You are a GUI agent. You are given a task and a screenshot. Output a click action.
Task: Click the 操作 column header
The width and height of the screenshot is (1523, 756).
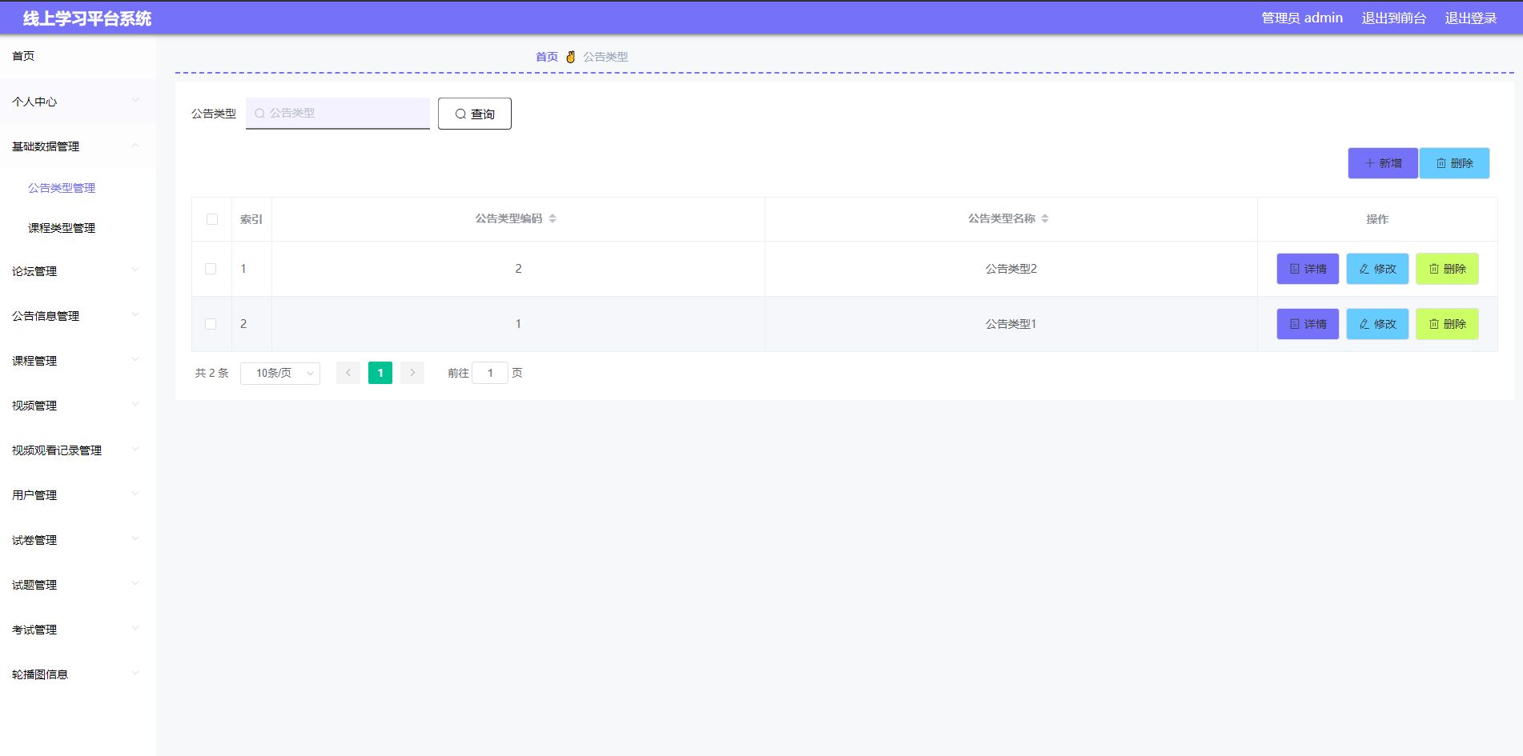coord(1377,219)
